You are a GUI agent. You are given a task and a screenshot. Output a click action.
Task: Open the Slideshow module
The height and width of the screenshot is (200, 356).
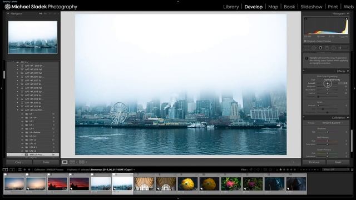coord(311,7)
